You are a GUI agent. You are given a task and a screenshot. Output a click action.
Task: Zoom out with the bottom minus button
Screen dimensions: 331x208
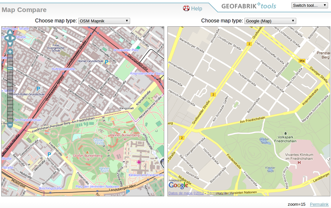click(x=10, y=125)
